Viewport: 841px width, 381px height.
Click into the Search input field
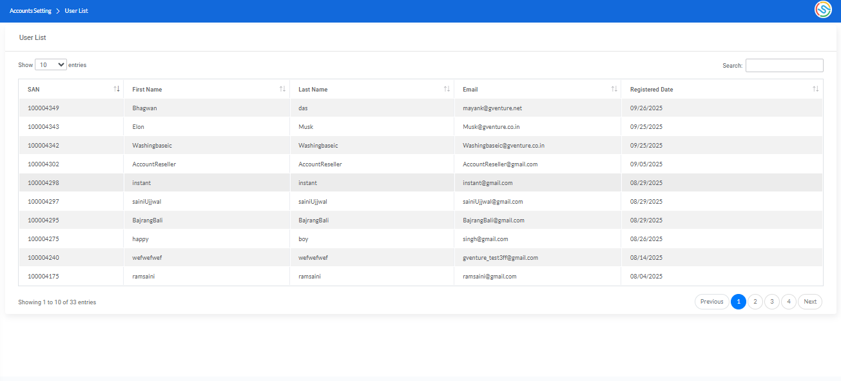point(784,66)
